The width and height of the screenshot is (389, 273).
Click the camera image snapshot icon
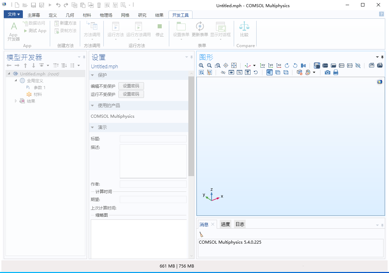pos(328,72)
